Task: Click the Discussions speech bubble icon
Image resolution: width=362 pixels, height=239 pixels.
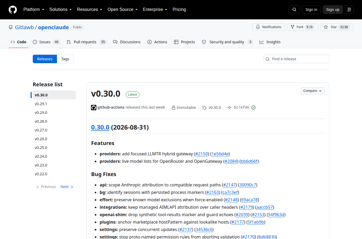Action: (x=115, y=42)
